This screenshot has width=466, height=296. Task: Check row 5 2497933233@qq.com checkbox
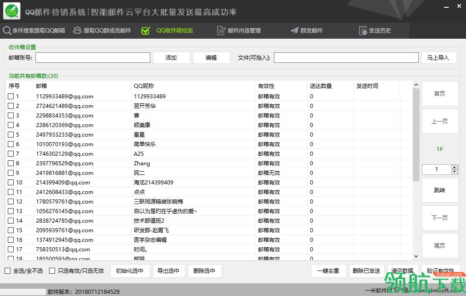tap(11, 135)
